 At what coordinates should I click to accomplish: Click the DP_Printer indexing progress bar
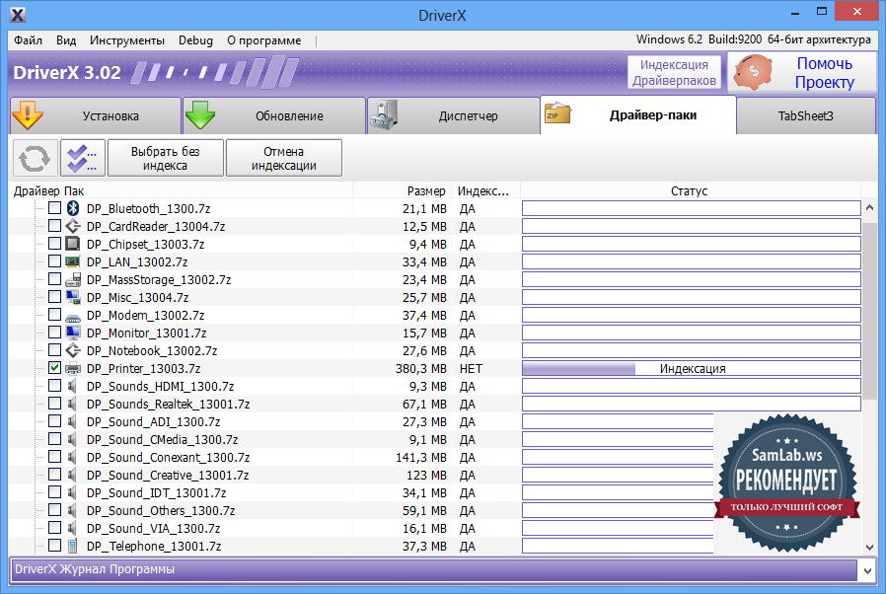(691, 369)
